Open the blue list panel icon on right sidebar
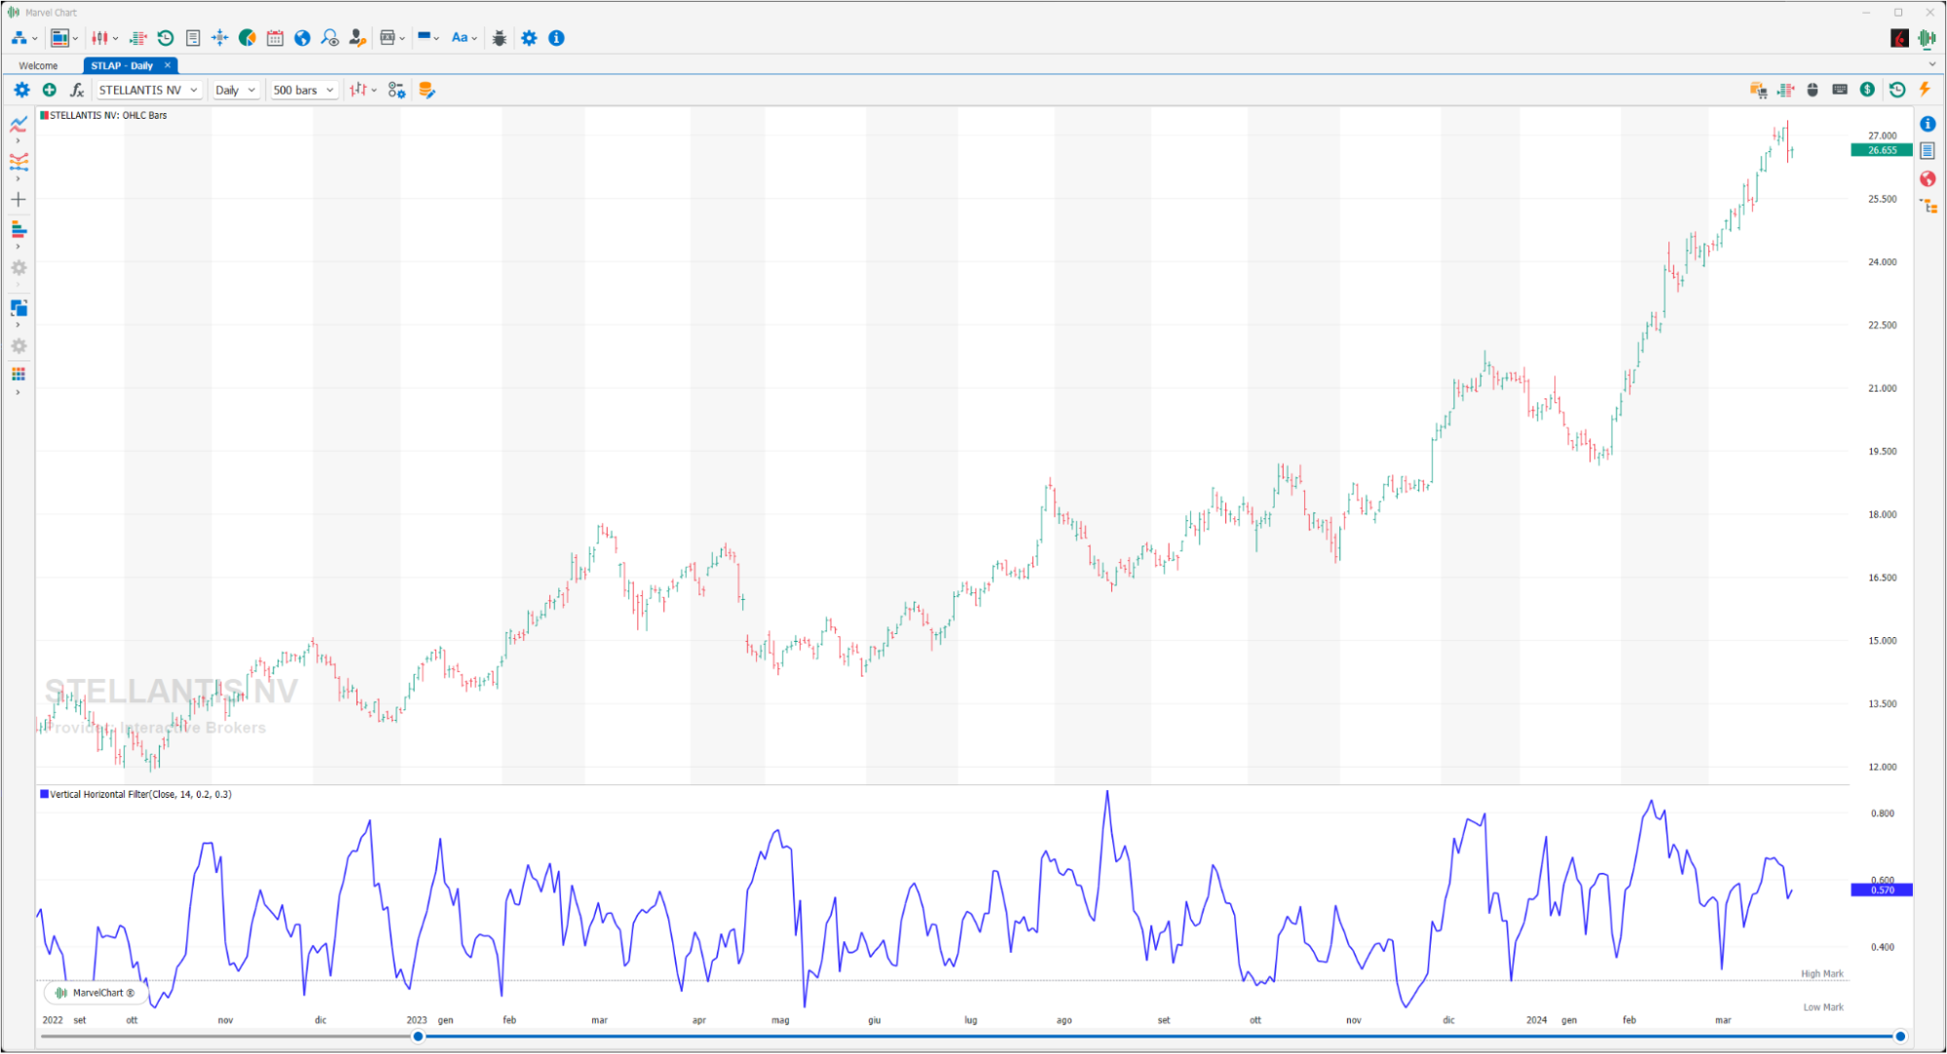The height and width of the screenshot is (1054, 1947). (1928, 151)
